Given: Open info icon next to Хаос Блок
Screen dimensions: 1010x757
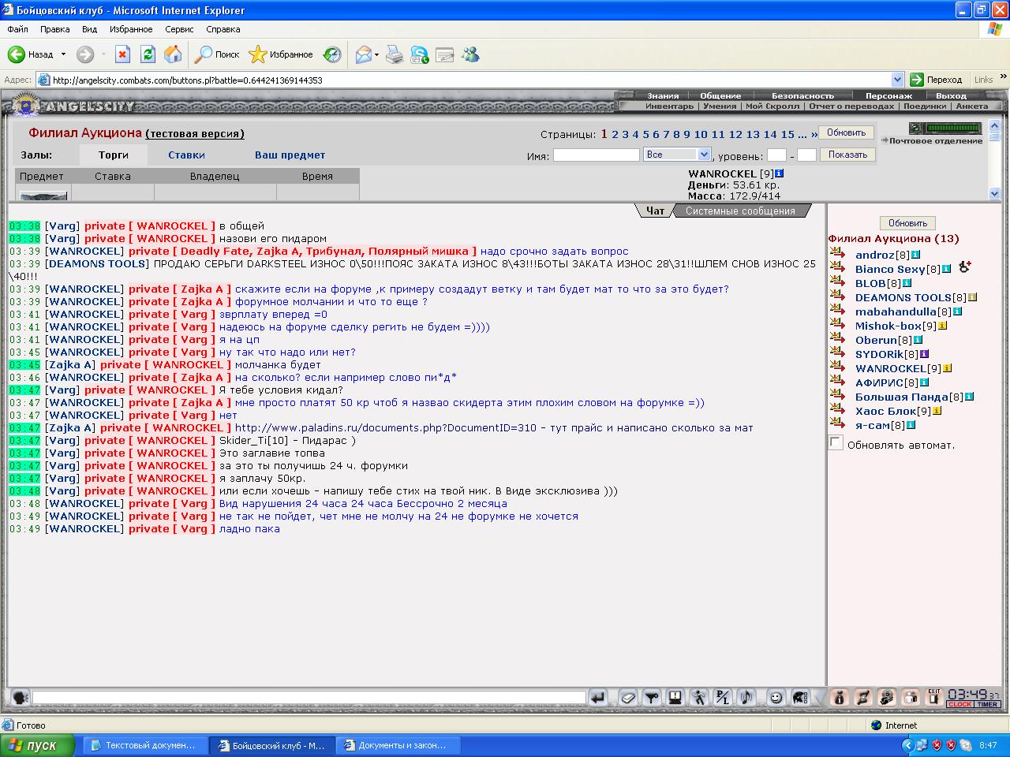Looking at the screenshot, I should 937,411.
